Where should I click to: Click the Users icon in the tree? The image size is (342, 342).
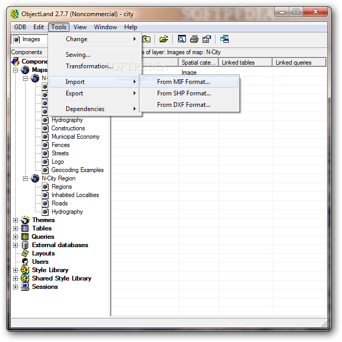(25, 262)
